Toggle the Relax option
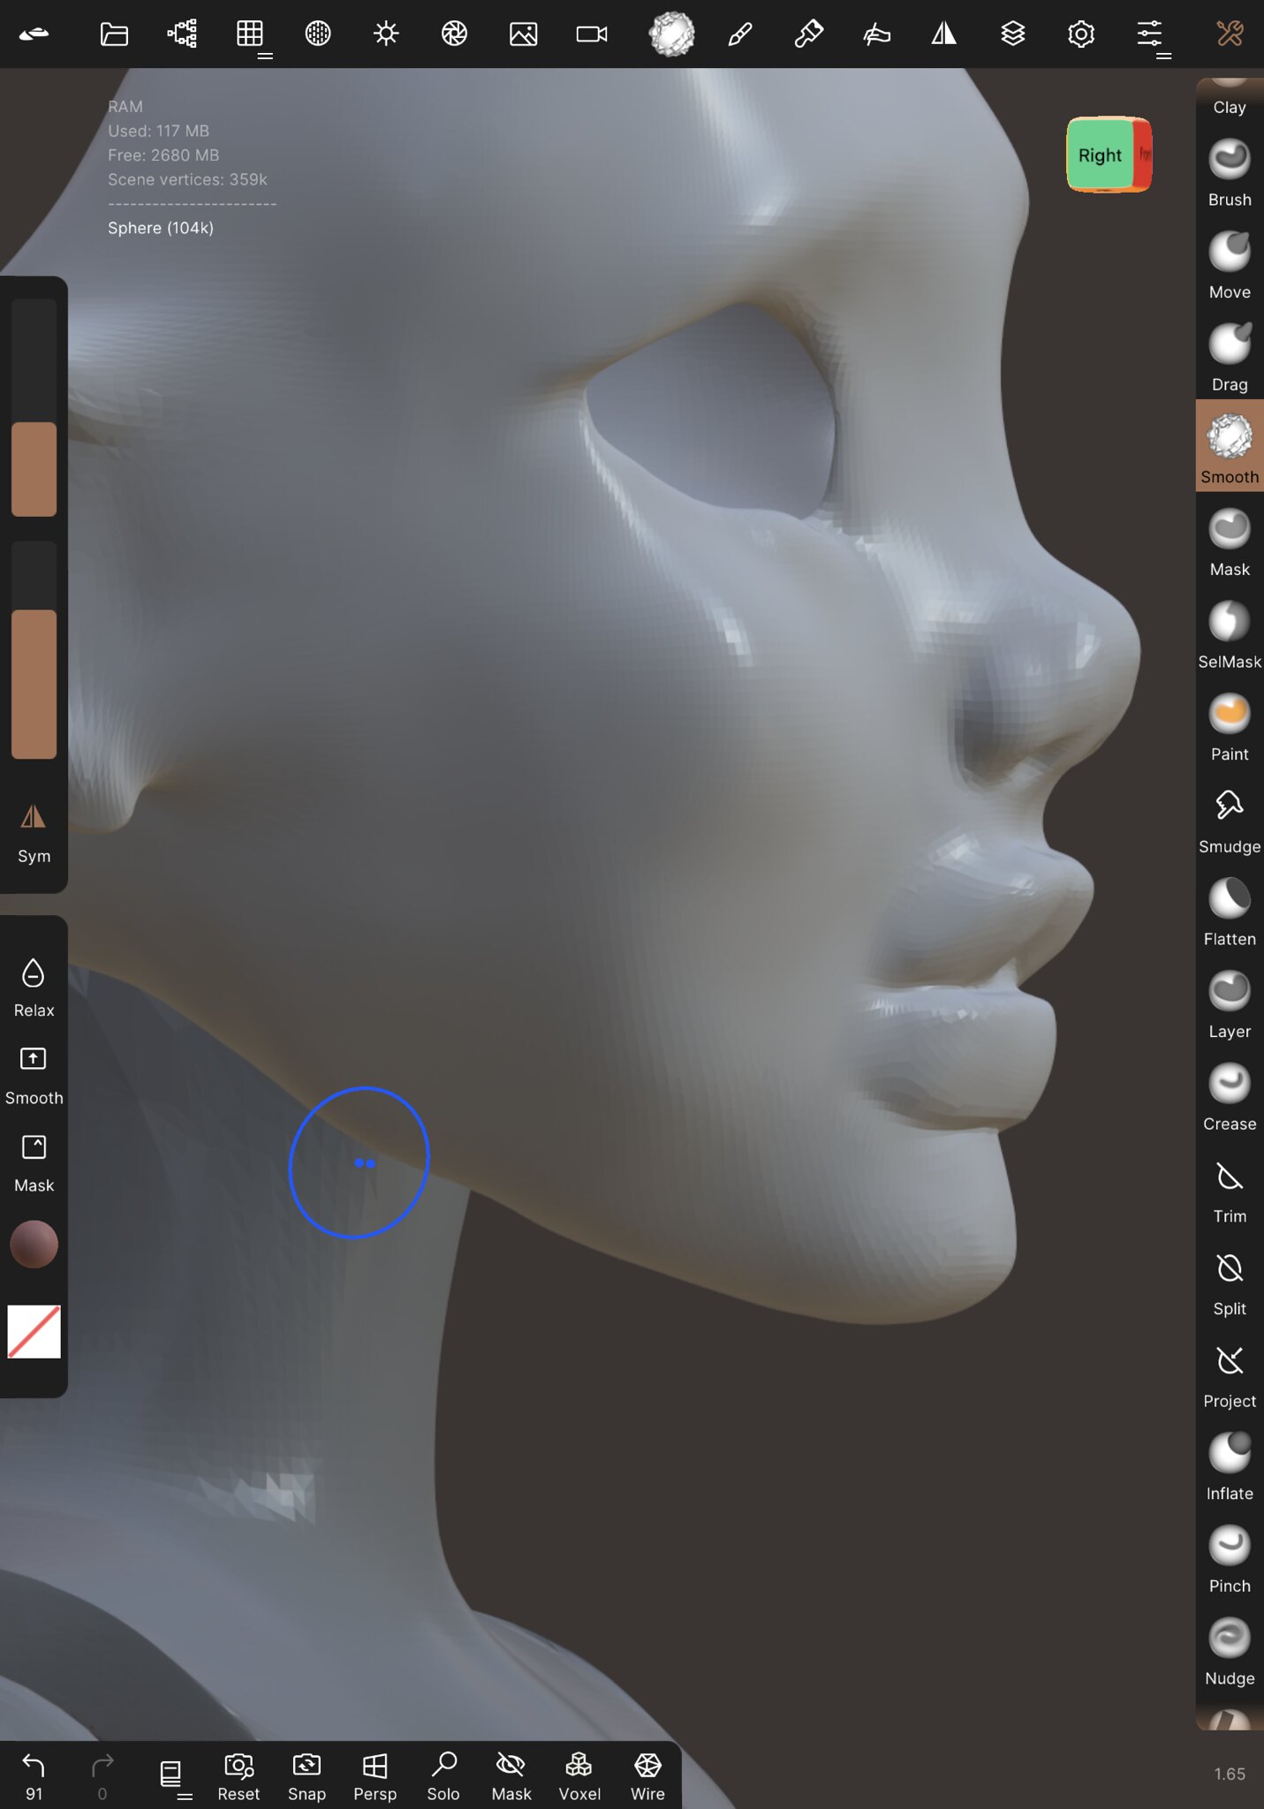The width and height of the screenshot is (1264, 1809). click(34, 988)
